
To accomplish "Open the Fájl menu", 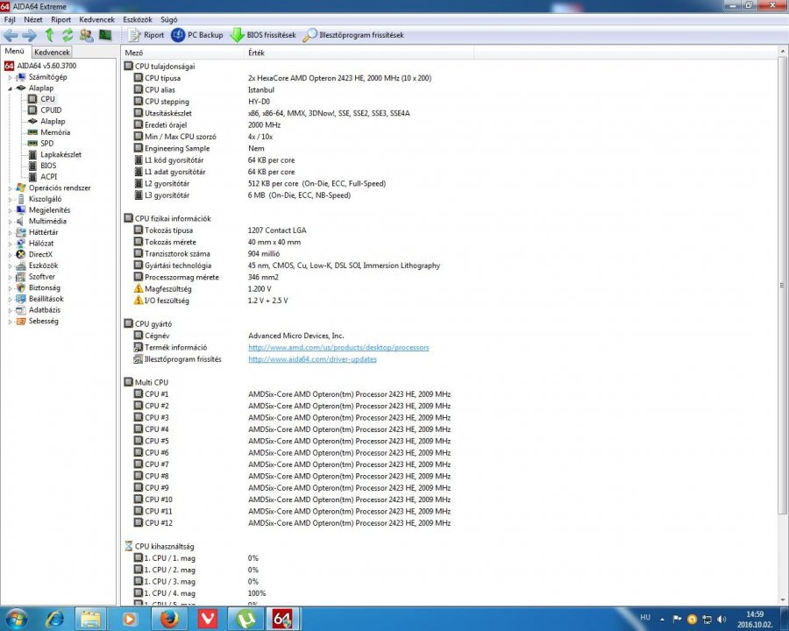I will pos(10,19).
